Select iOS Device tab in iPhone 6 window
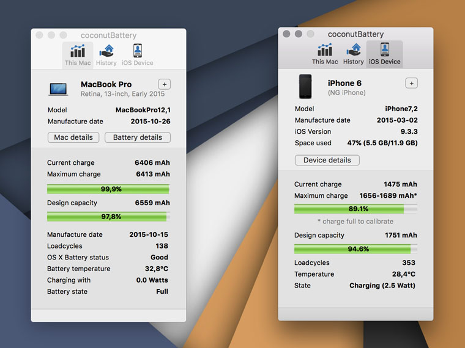The image size is (465, 348). [385, 54]
